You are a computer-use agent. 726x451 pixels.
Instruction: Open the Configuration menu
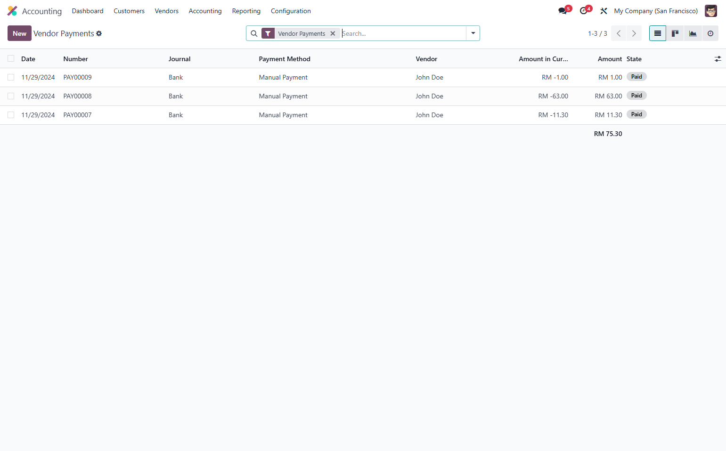tap(291, 11)
